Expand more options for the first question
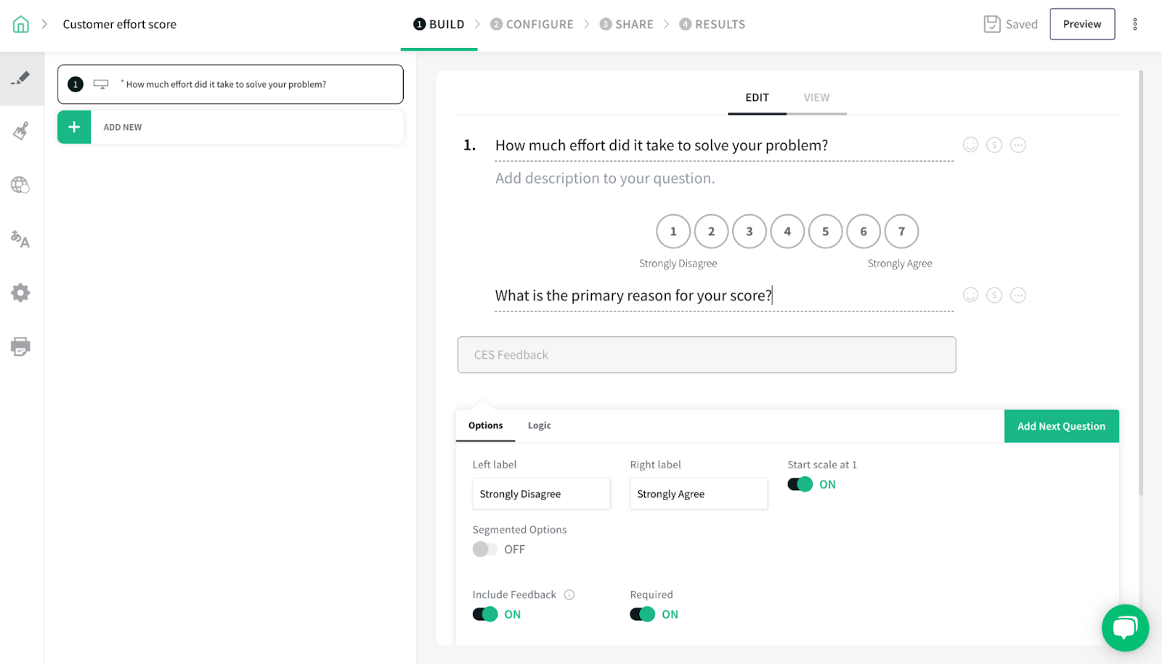Screen dimensions: 1162x665 tap(1018, 145)
